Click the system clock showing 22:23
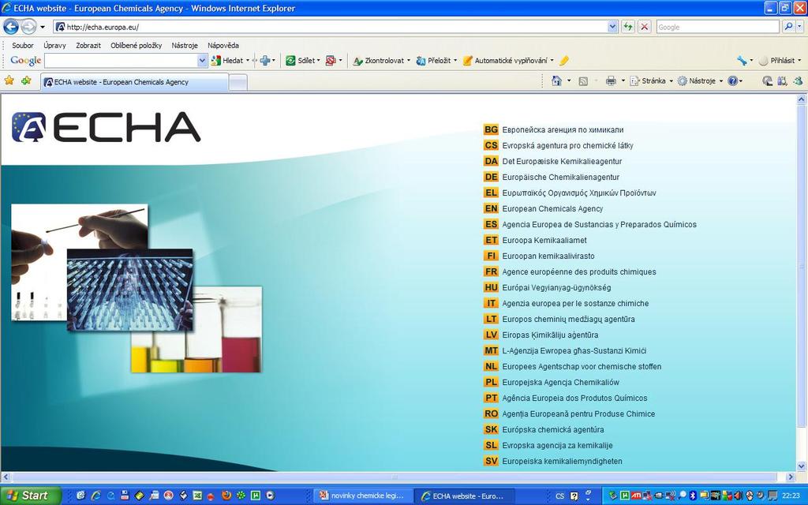This screenshot has height=505, width=808. tap(791, 496)
